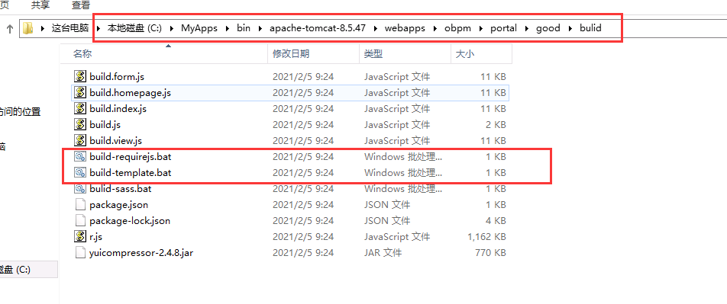Click the 770 KB size value
Viewport: 727px width, 304px height.
coord(490,253)
